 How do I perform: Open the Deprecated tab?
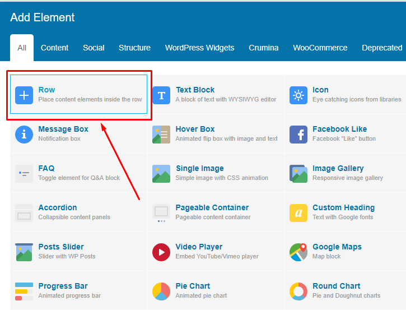coord(382,48)
